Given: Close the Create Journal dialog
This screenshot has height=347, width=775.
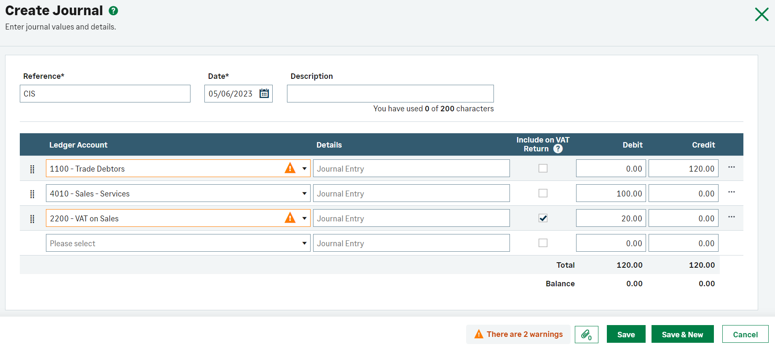Looking at the screenshot, I should coord(762,14).
